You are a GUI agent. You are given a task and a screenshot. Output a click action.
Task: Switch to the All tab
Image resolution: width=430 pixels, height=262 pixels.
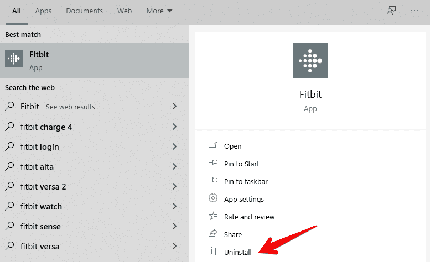17,11
